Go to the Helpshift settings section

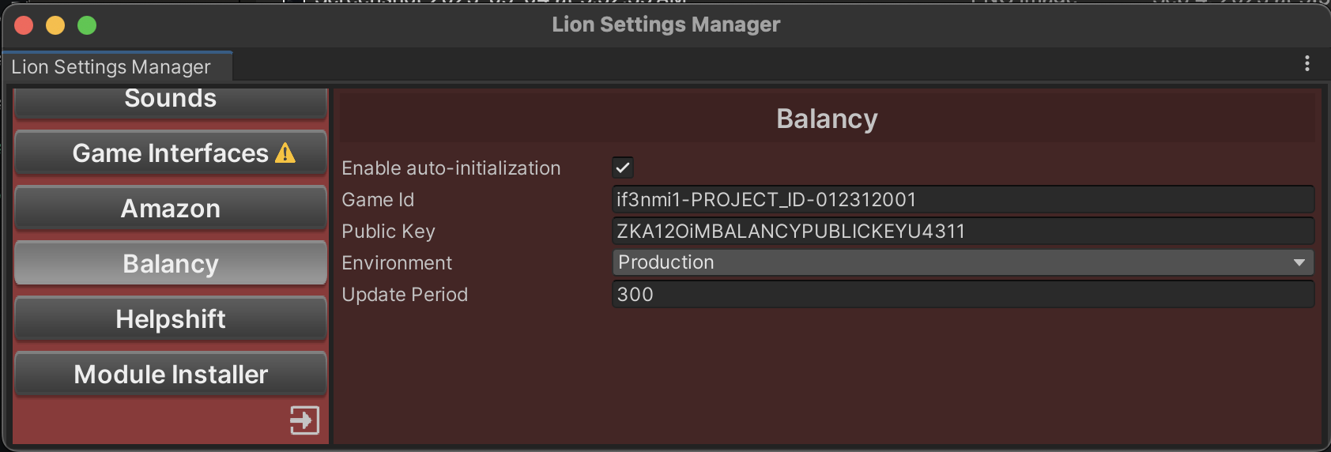[x=171, y=319]
